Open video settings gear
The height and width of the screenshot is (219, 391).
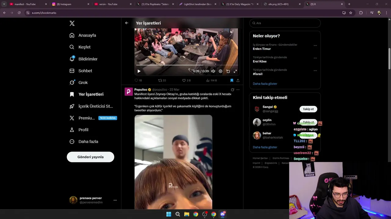(221, 71)
